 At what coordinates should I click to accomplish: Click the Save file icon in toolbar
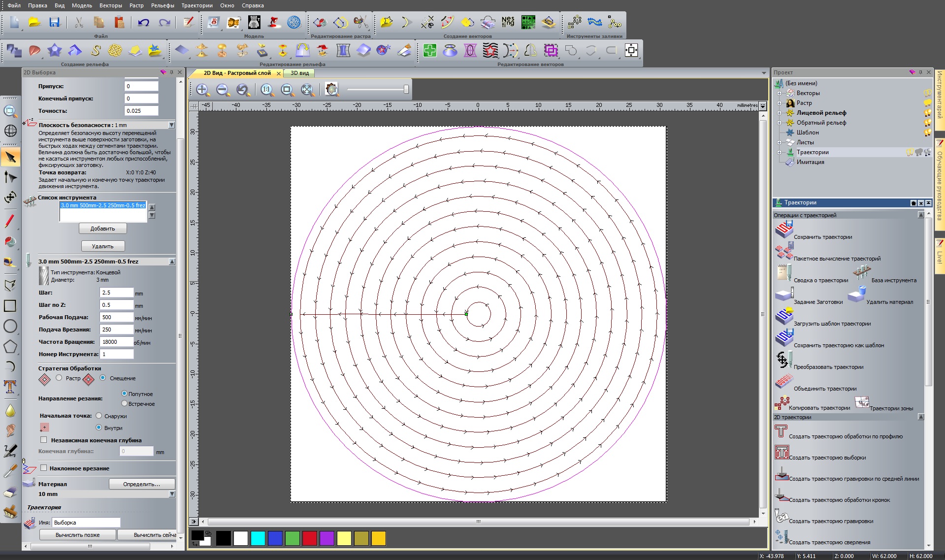[x=54, y=23]
